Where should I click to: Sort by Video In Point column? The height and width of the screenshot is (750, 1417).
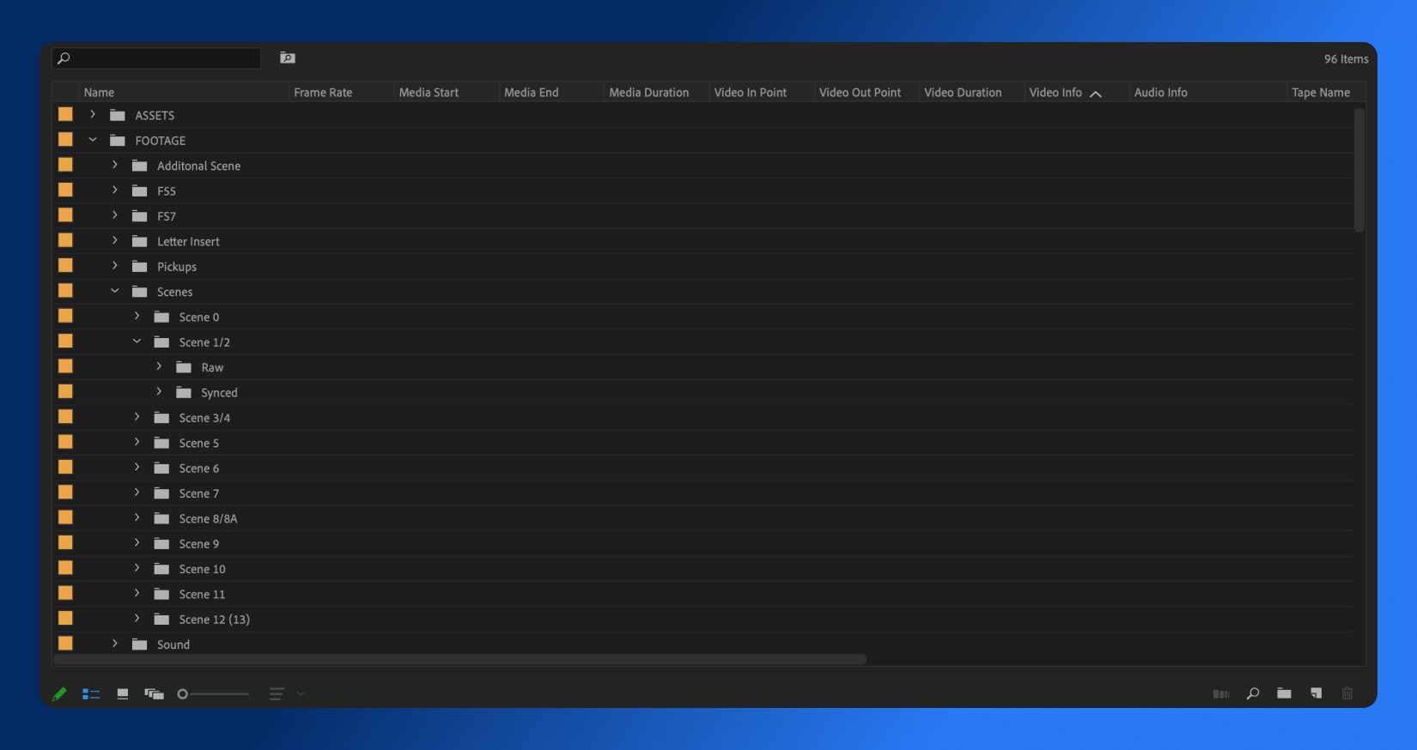pyautogui.click(x=750, y=93)
